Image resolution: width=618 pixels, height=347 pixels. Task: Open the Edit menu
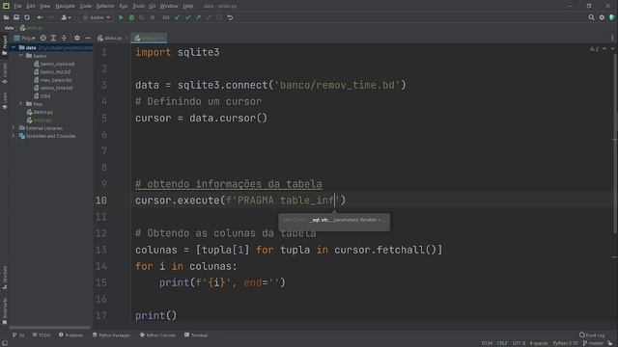pos(31,6)
